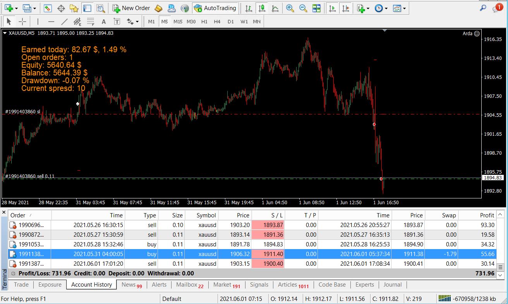Click the New Order button

(x=131, y=8)
